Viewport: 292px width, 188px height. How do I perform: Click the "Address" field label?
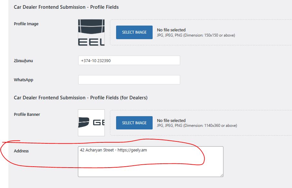pos(21,151)
